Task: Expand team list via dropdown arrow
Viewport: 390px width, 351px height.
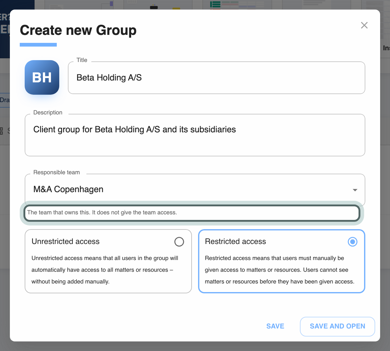Action: (355, 190)
